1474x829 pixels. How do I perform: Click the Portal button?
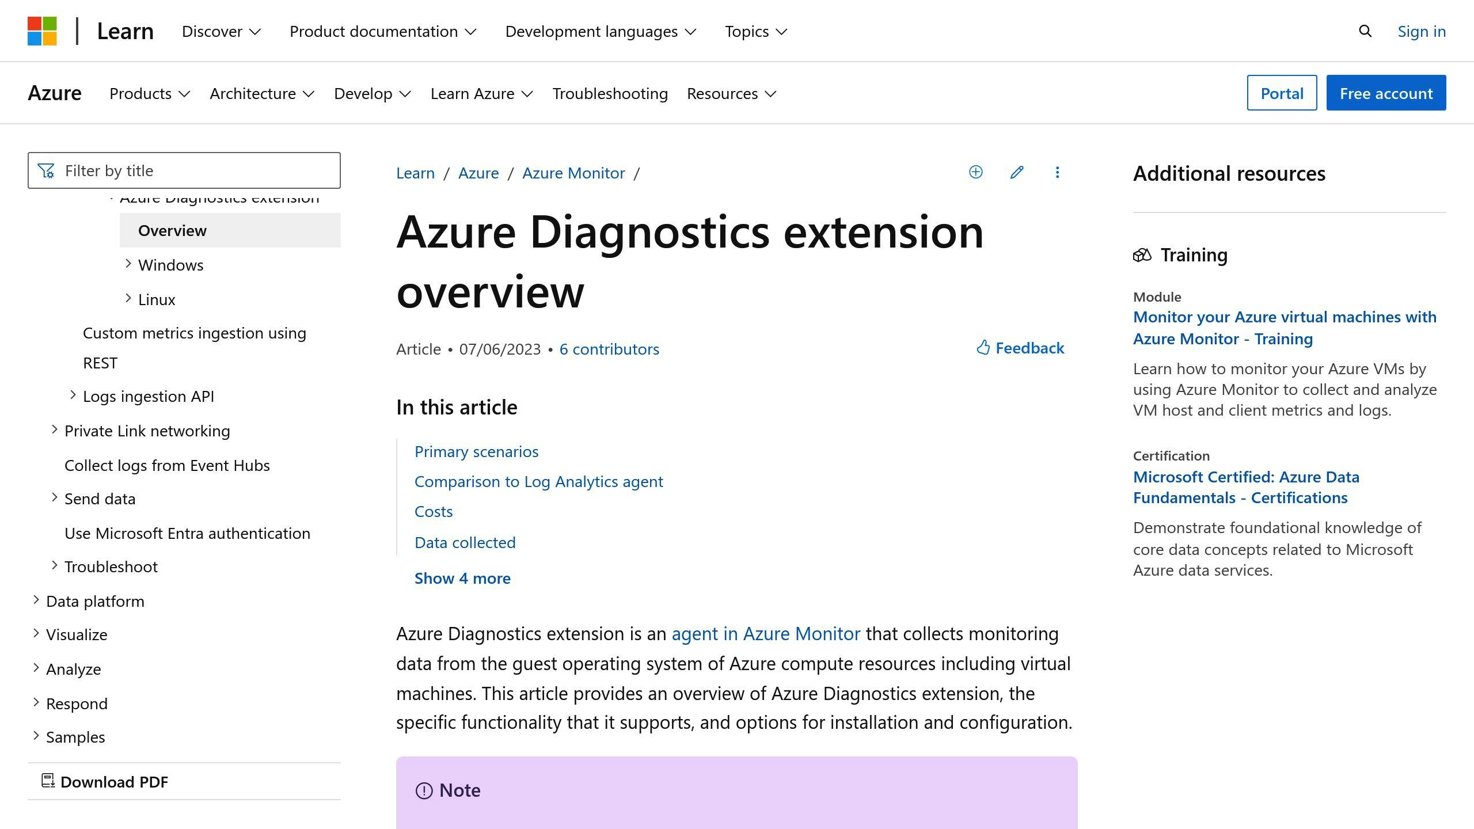(x=1282, y=93)
